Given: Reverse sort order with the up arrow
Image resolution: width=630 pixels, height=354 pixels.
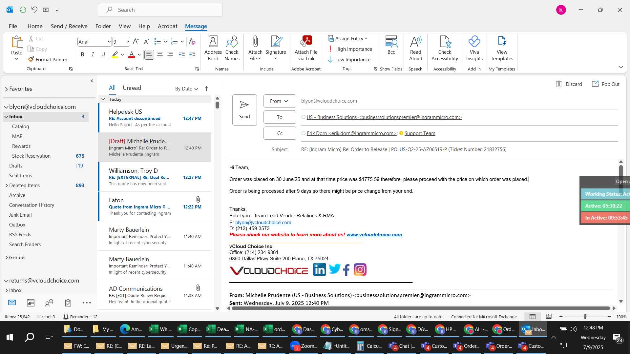Looking at the screenshot, I should [206, 88].
